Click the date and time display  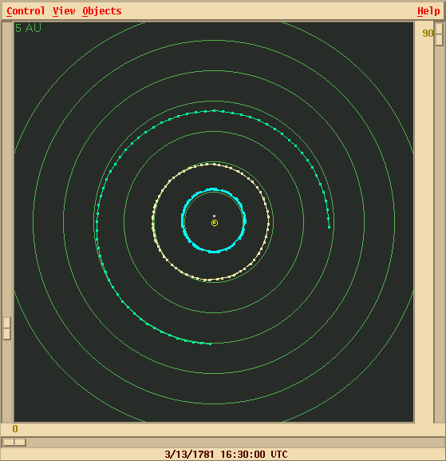tap(226, 455)
